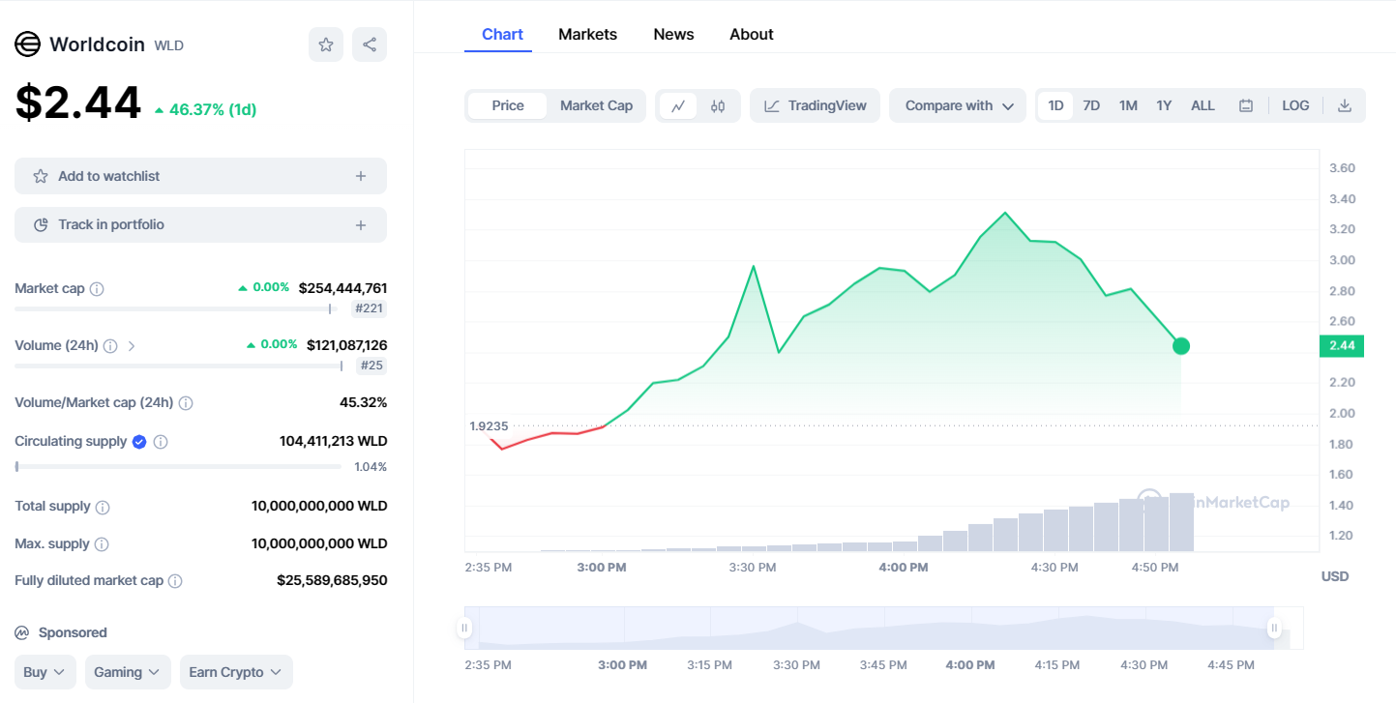The width and height of the screenshot is (1396, 703).
Task: Toggle LOG scale
Action: (x=1295, y=105)
